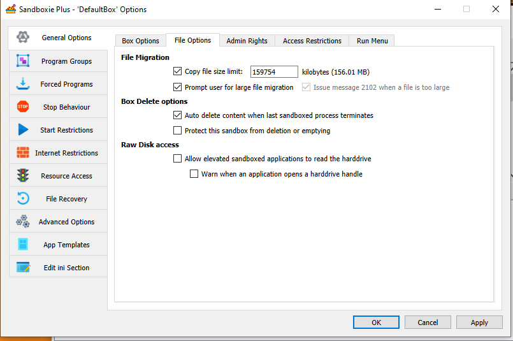Open the Edit ini Section page
The width and height of the screenshot is (513, 341).
click(58, 267)
